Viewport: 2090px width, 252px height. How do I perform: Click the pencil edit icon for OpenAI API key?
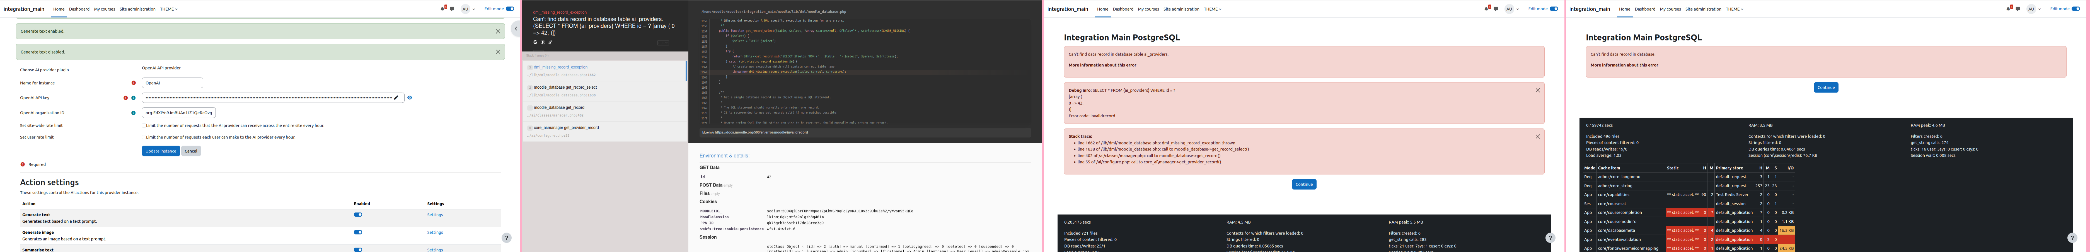click(396, 98)
